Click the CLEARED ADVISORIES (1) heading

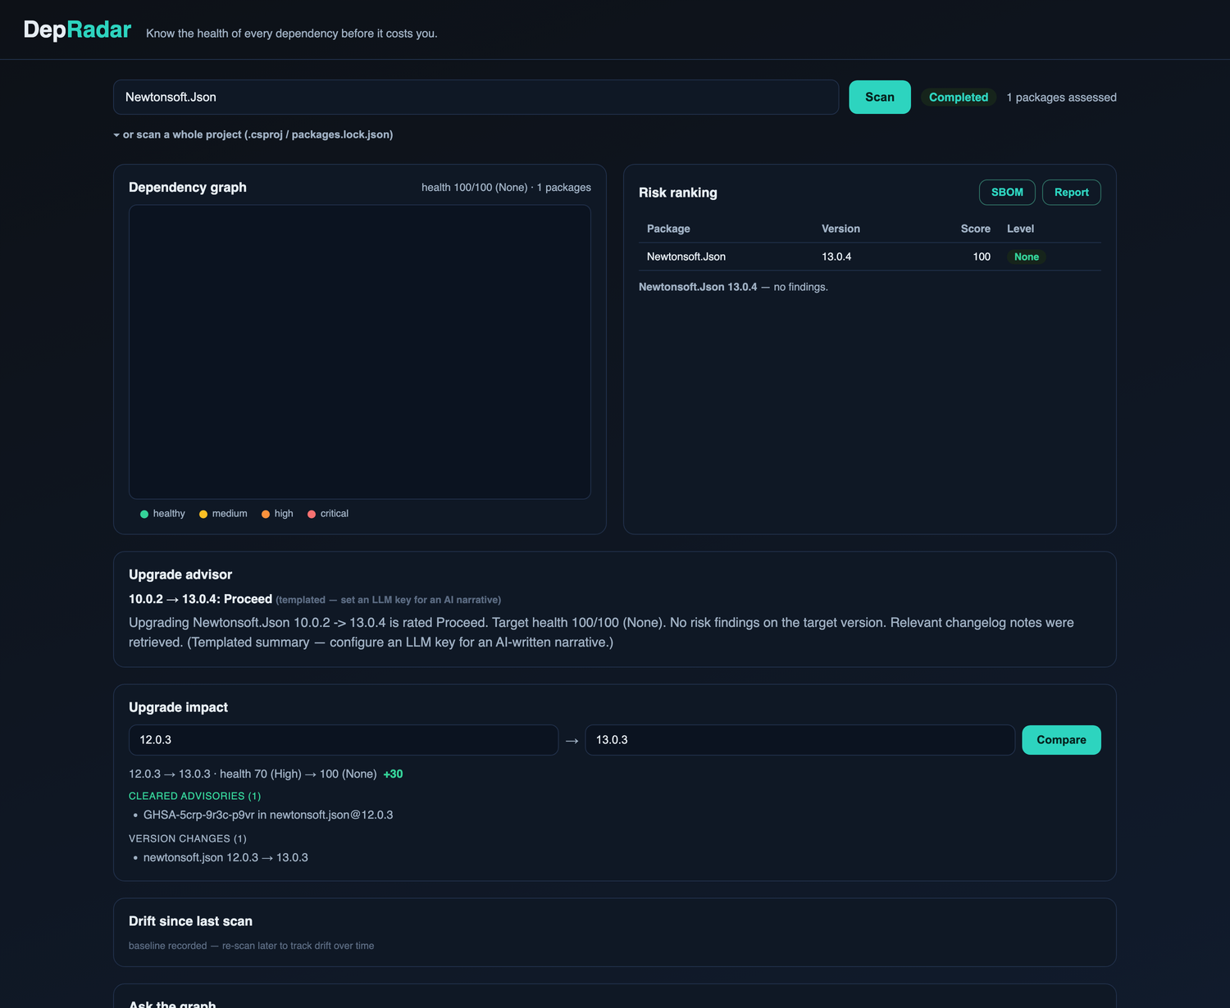[x=194, y=796]
